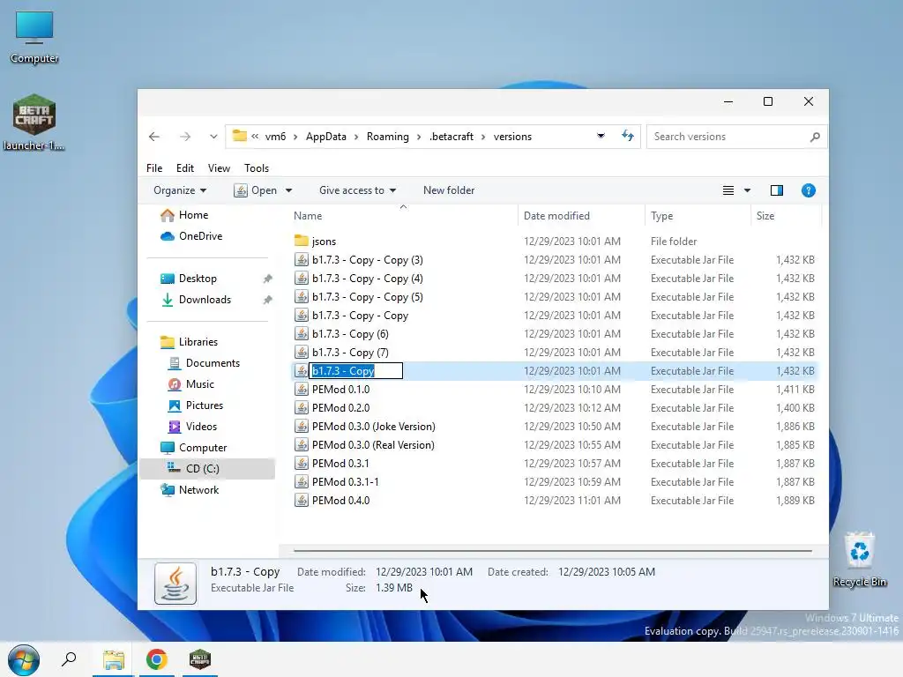The width and height of the screenshot is (903, 677).
Task: Select the file PEMod 0.2.0
Action: pos(341,408)
